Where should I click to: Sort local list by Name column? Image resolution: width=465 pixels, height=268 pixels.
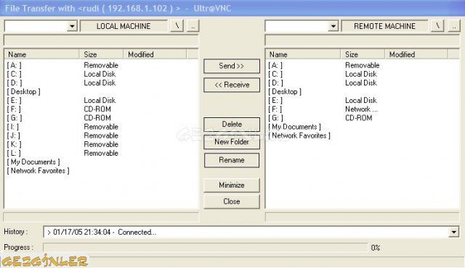42,54
